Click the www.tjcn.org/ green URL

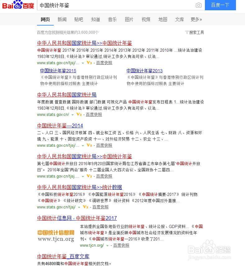click(92, 245)
